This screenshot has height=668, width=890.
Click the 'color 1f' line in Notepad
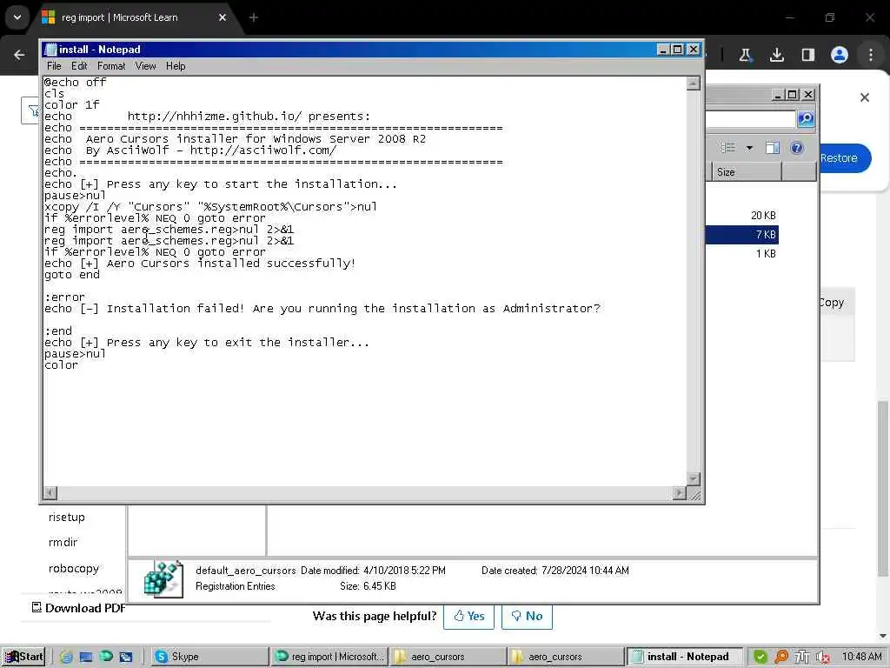tap(72, 105)
